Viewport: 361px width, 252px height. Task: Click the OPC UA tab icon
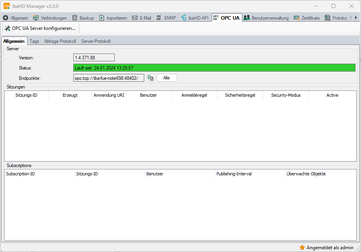pos(216,18)
